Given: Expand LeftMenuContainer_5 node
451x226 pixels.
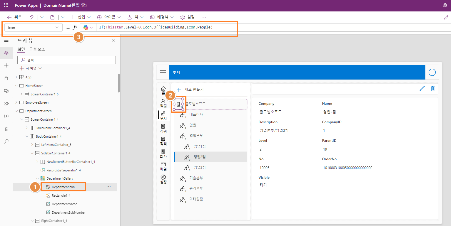Looking at the screenshot, I should tap(32, 145).
